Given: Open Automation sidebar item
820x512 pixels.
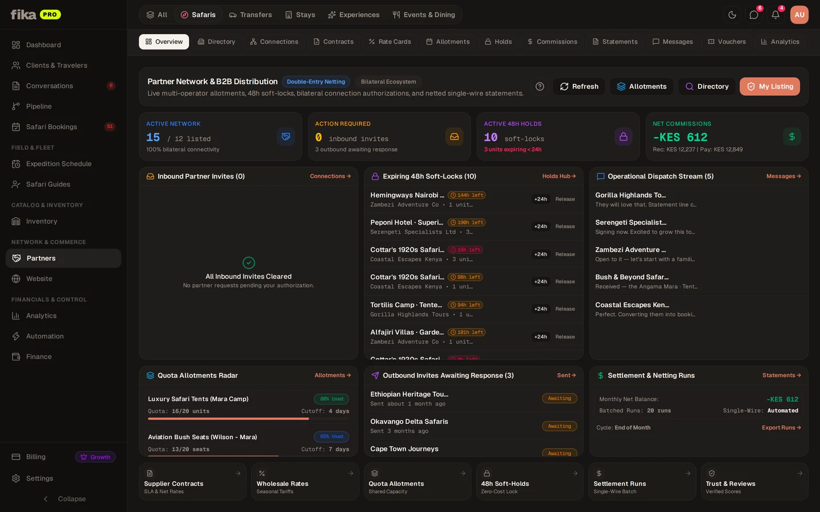Looking at the screenshot, I should (63, 336).
